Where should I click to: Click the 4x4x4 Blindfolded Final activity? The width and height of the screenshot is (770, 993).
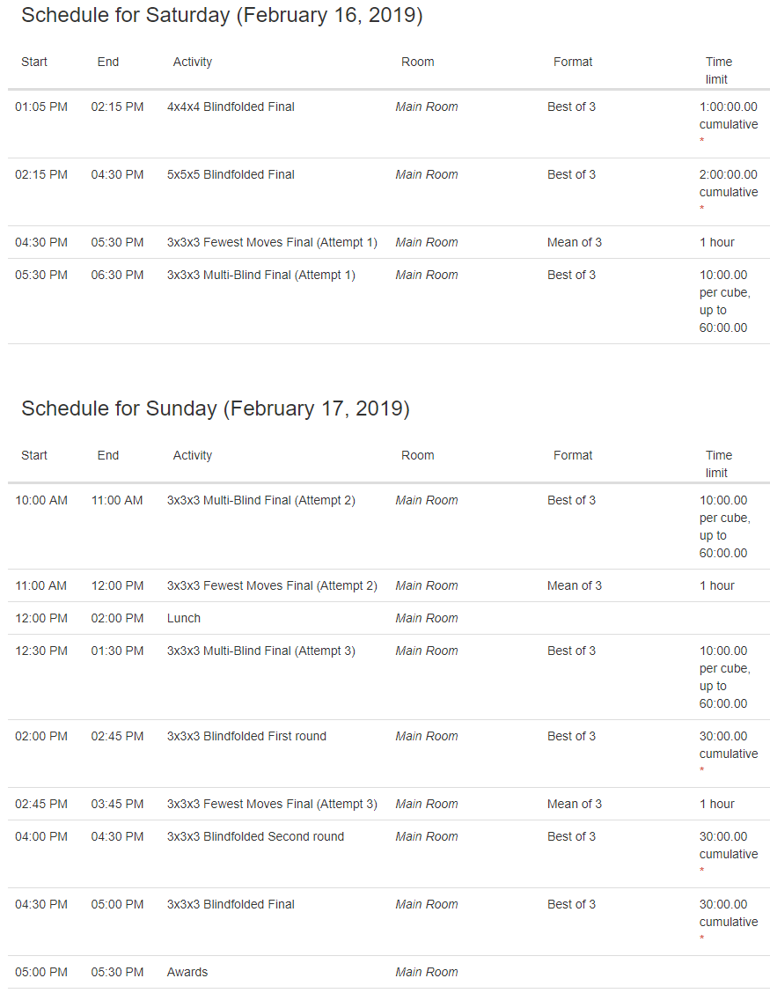pyautogui.click(x=231, y=107)
